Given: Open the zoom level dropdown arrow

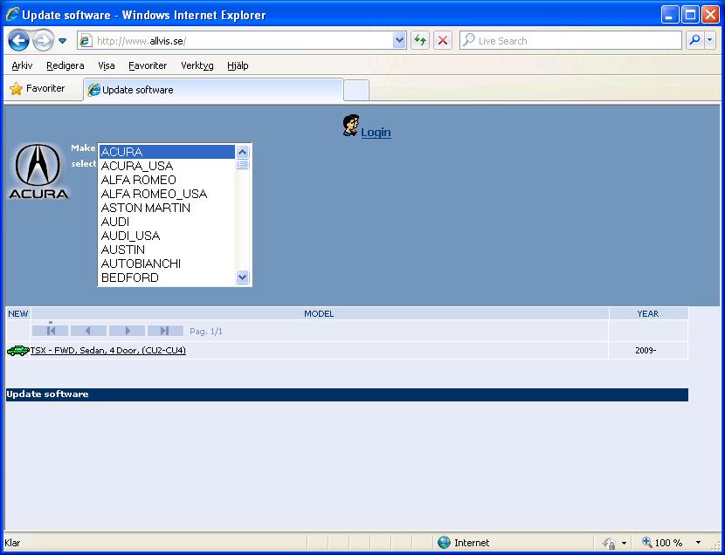Looking at the screenshot, I should click(x=698, y=543).
